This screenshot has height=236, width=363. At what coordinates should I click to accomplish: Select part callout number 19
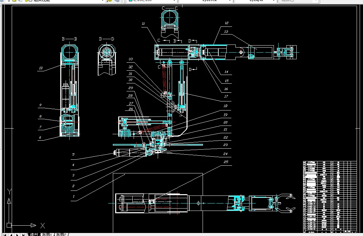pyautogui.click(x=225, y=115)
